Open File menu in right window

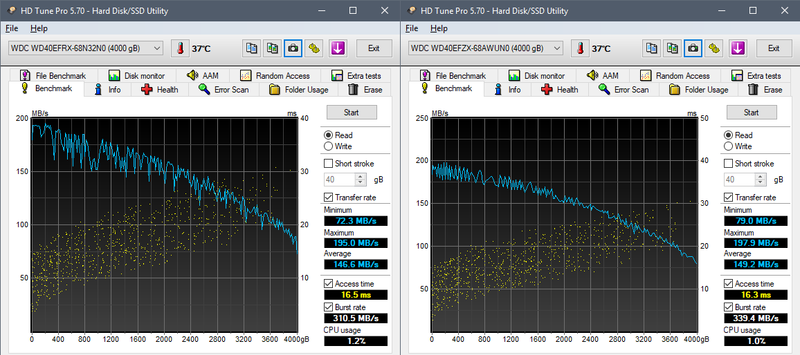pyautogui.click(x=412, y=28)
